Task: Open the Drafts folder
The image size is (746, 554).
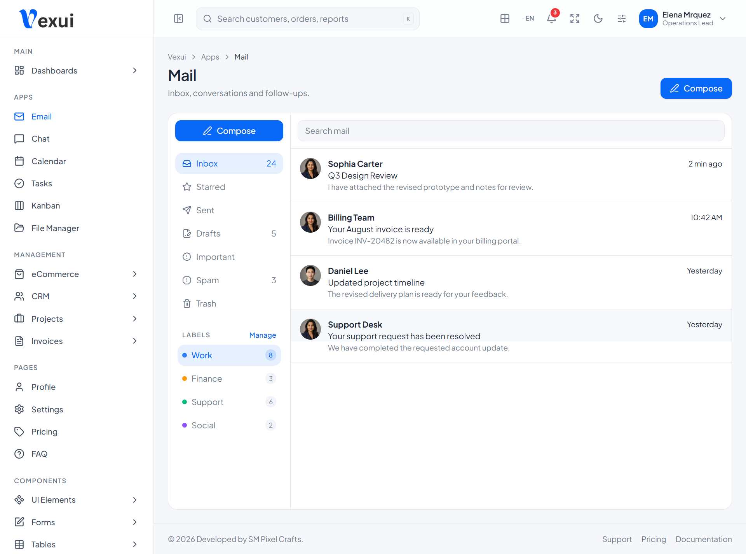Action: [x=229, y=233]
